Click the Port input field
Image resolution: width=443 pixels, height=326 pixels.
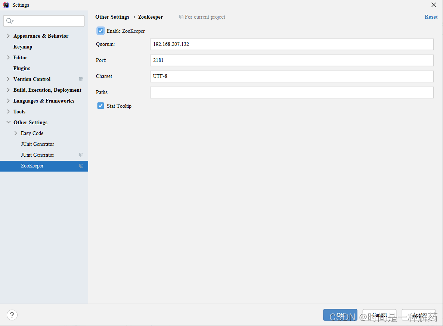pyautogui.click(x=292, y=60)
